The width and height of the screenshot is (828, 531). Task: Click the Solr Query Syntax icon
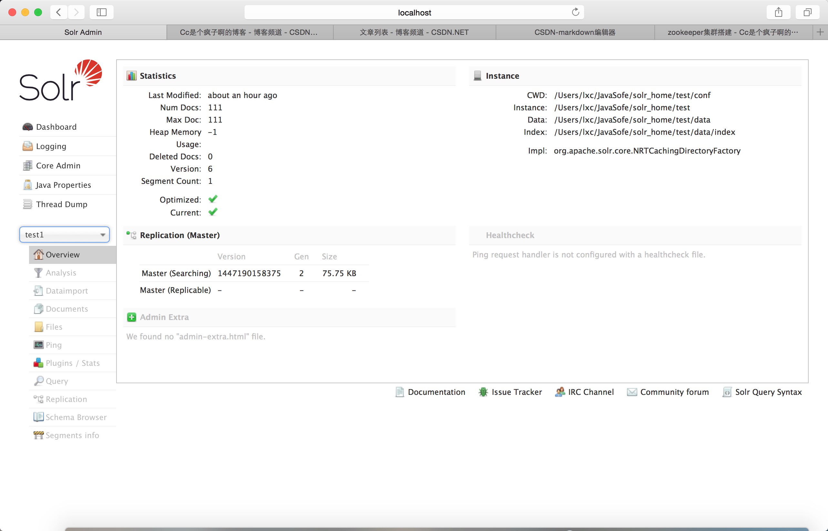point(727,392)
